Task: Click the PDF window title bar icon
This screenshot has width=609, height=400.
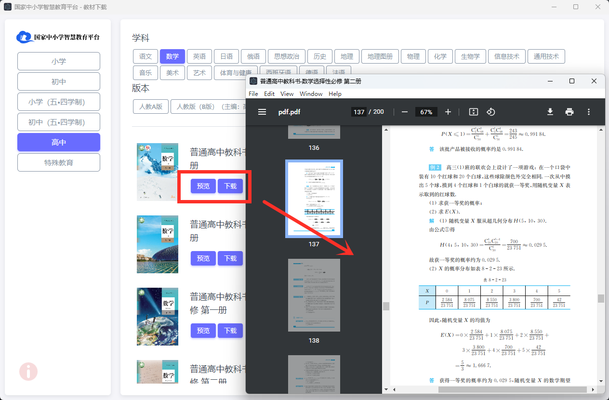Action: (253, 81)
